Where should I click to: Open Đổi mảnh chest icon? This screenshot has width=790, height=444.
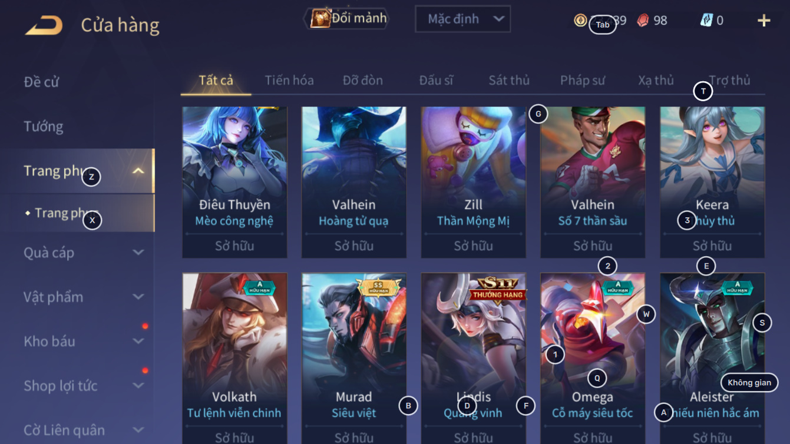click(x=320, y=18)
